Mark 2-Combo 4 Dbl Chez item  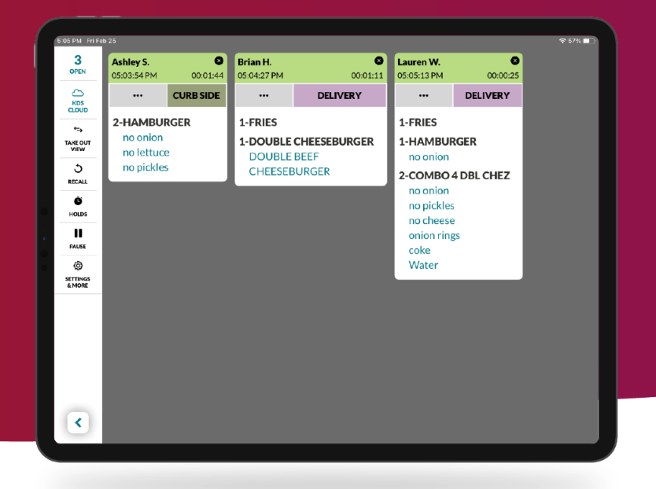[454, 175]
